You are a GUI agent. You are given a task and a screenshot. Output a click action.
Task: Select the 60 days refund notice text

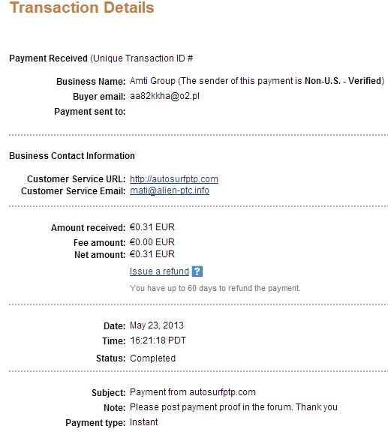point(215,288)
